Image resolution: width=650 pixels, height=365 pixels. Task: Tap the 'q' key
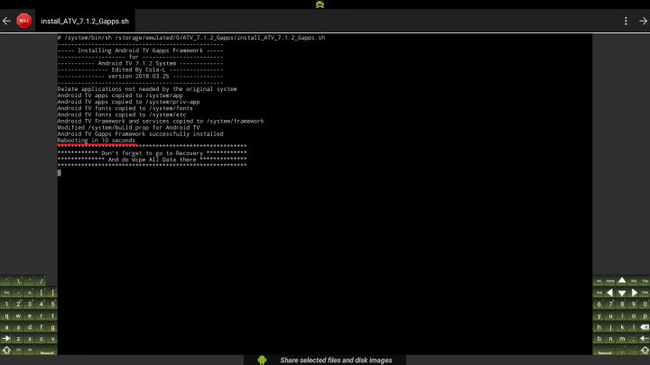(5, 315)
